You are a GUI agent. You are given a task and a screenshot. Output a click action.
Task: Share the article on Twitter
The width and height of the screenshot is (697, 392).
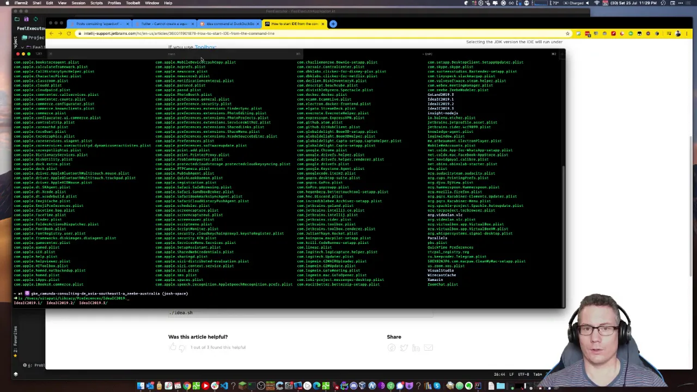coord(403,347)
